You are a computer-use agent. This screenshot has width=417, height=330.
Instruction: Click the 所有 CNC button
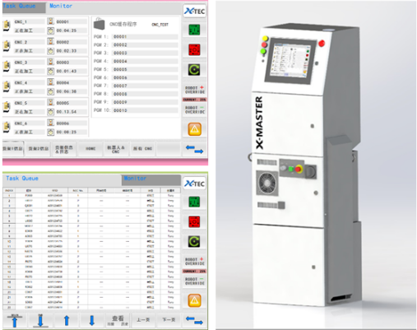142,149
